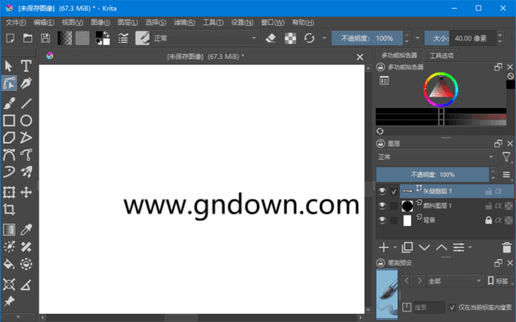The width and height of the screenshot is (516, 322).
Task: Click the foreground/background color swatches
Action: tap(102, 38)
